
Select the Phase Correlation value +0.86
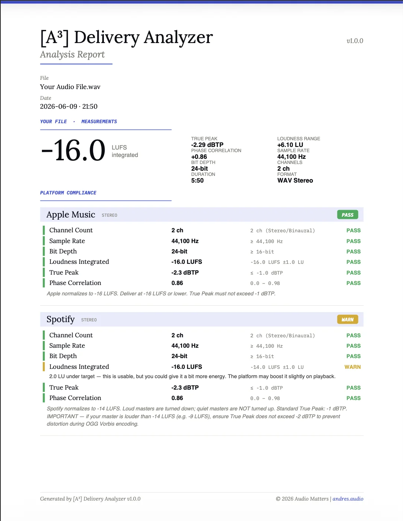coord(199,157)
